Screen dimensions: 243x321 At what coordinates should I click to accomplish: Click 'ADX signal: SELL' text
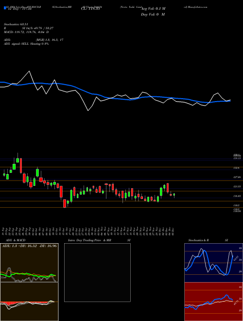pos(17,44)
